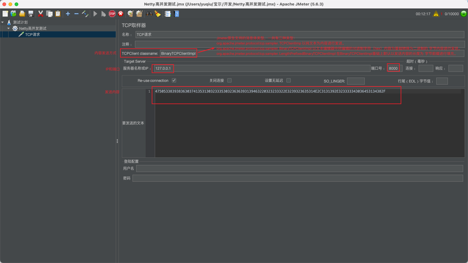468x263 pixels.
Task: Clear current results
Action: pyautogui.click(x=130, y=14)
